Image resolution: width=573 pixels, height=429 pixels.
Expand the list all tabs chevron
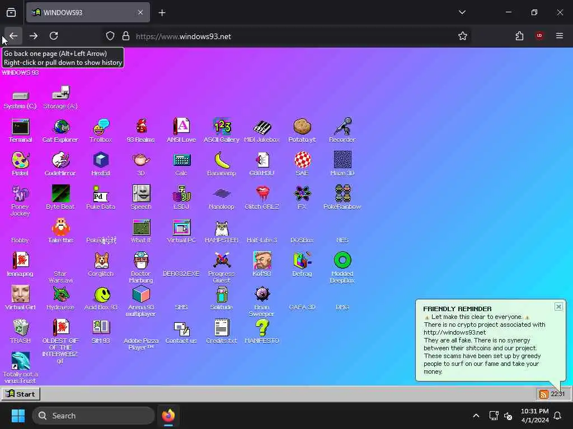click(462, 12)
